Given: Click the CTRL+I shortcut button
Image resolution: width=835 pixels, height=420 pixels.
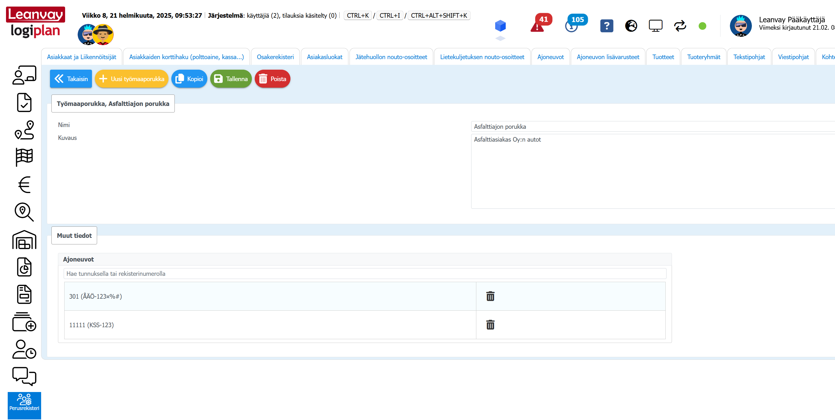Looking at the screenshot, I should [390, 15].
